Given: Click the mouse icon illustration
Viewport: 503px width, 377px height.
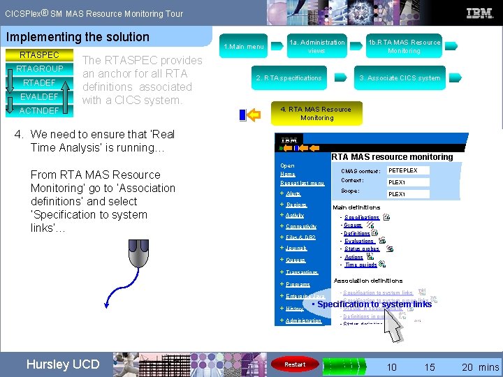Looking at the screenshot, I should click(x=138, y=253).
